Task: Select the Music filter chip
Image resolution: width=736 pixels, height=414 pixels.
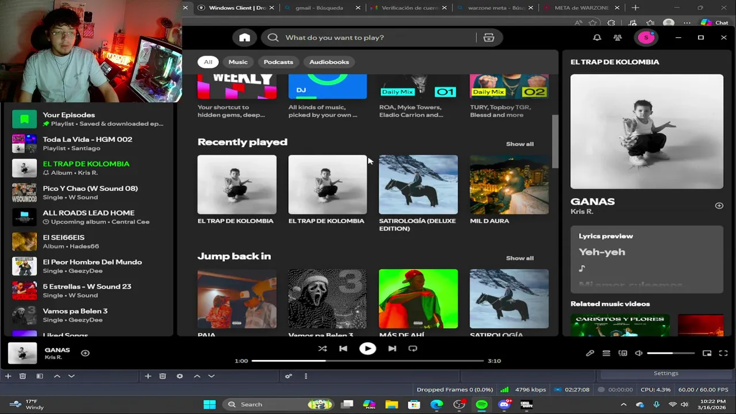Action: click(238, 62)
